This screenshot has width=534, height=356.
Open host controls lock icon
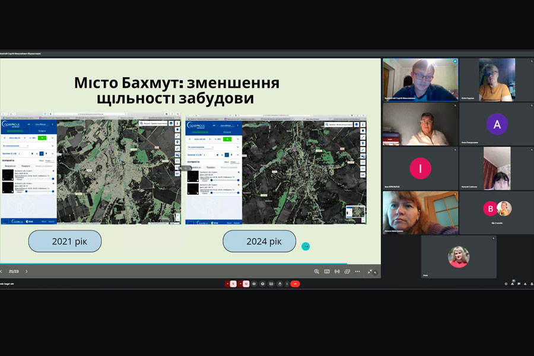coord(532,284)
